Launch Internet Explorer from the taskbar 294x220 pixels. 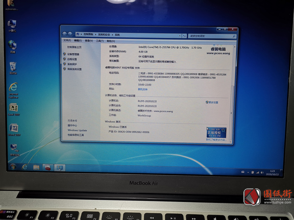tap(24, 167)
